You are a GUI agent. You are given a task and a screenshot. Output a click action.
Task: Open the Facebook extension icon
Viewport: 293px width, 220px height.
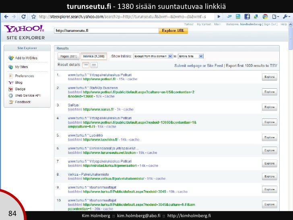tap(247, 17)
